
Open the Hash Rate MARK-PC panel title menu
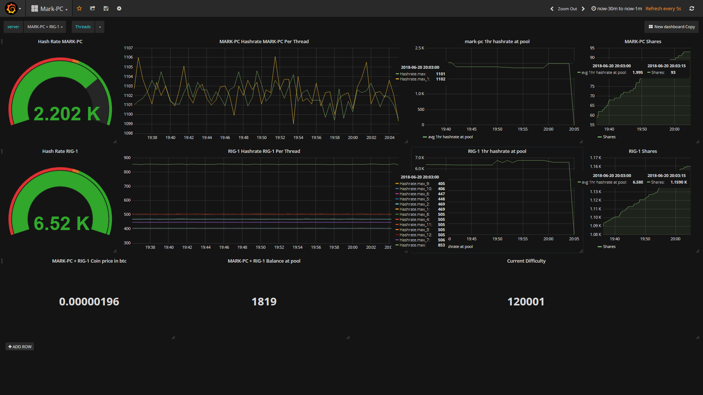pos(60,41)
